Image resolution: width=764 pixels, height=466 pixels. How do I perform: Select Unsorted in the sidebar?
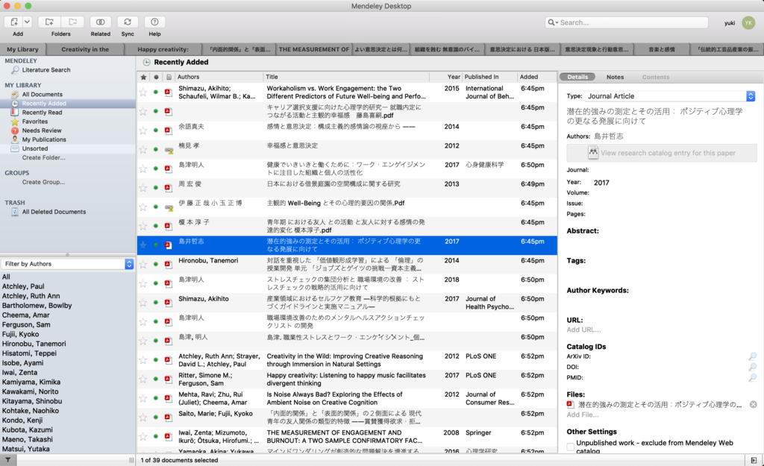(34, 149)
